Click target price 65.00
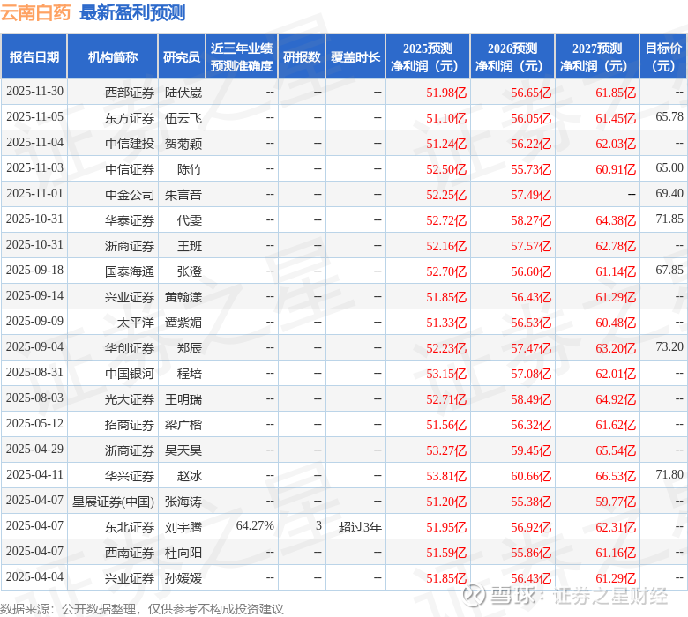Image resolution: width=688 pixels, height=617 pixels. tap(669, 168)
